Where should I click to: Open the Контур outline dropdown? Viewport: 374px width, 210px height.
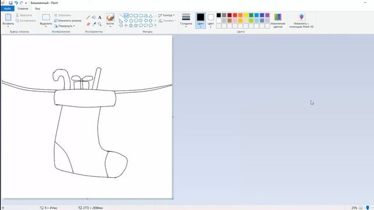pos(167,15)
